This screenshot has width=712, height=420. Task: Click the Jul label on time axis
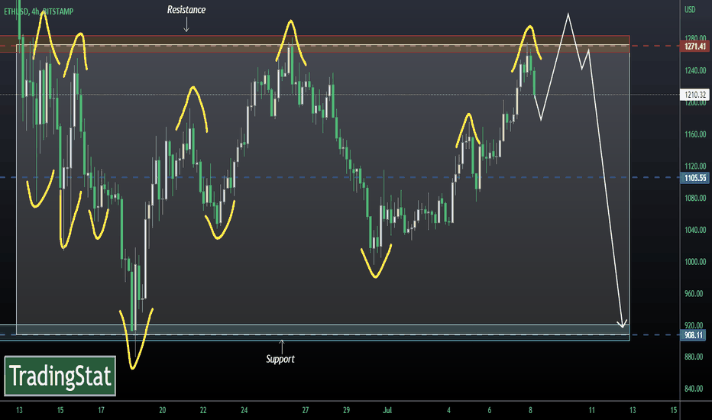click(x=387, y=411)
